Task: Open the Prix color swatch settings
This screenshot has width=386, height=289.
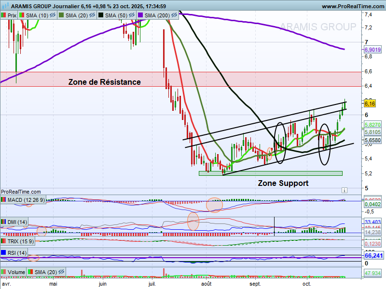Action: (x=3, y=15)
